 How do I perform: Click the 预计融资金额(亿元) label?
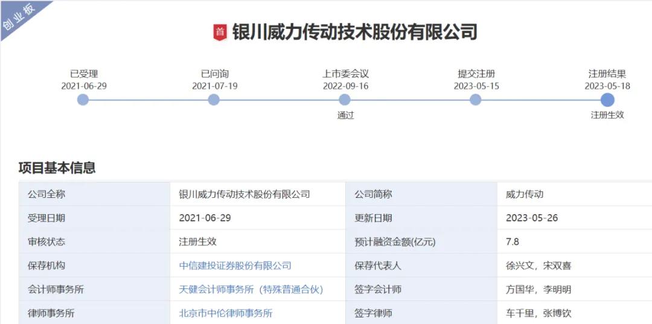point(395,242)
